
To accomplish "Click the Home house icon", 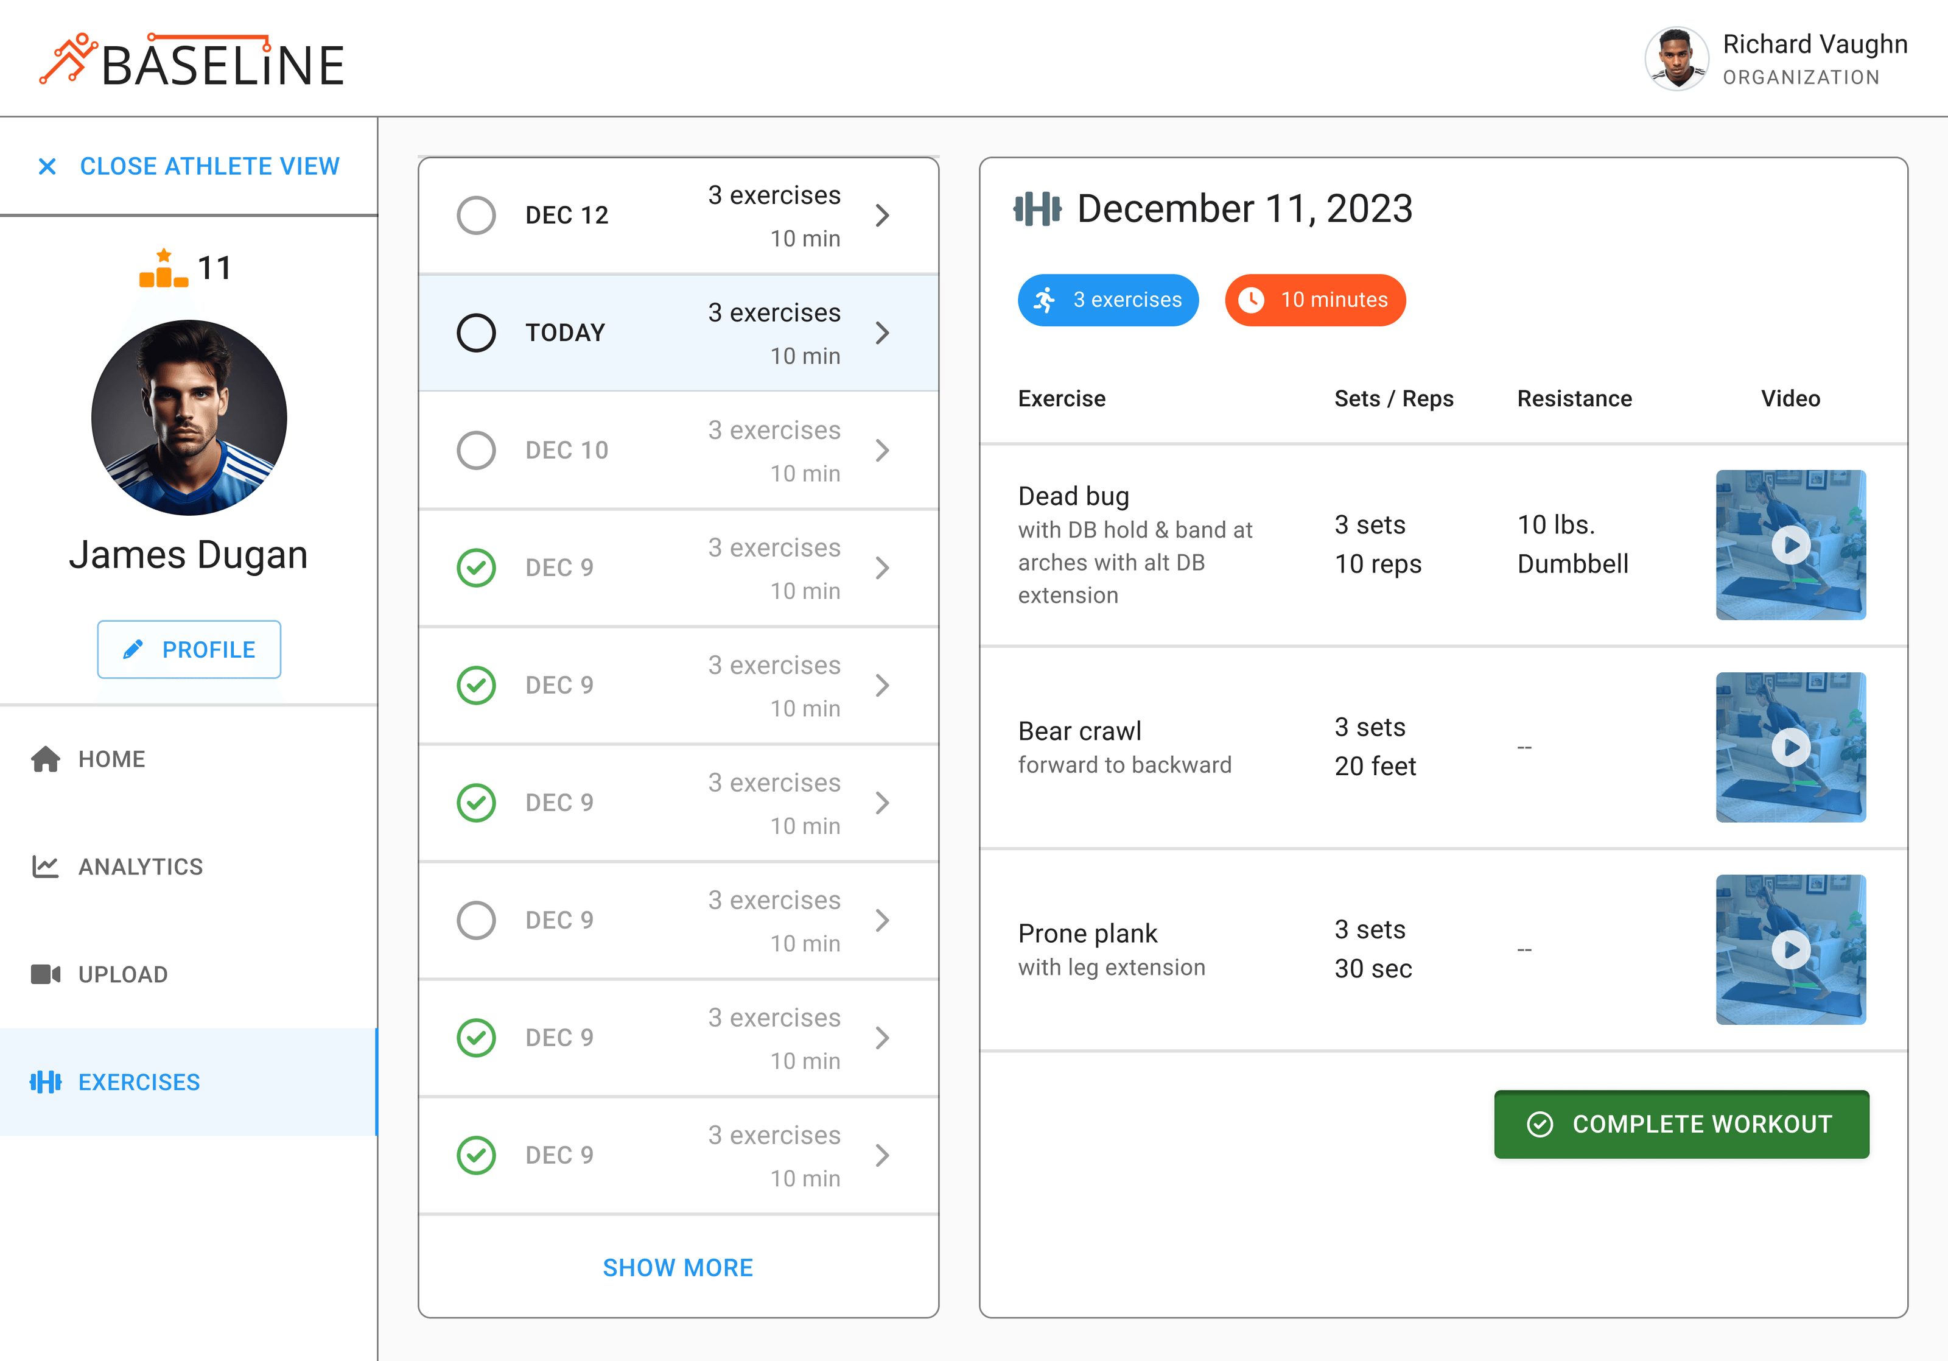I will click(46, 759).
